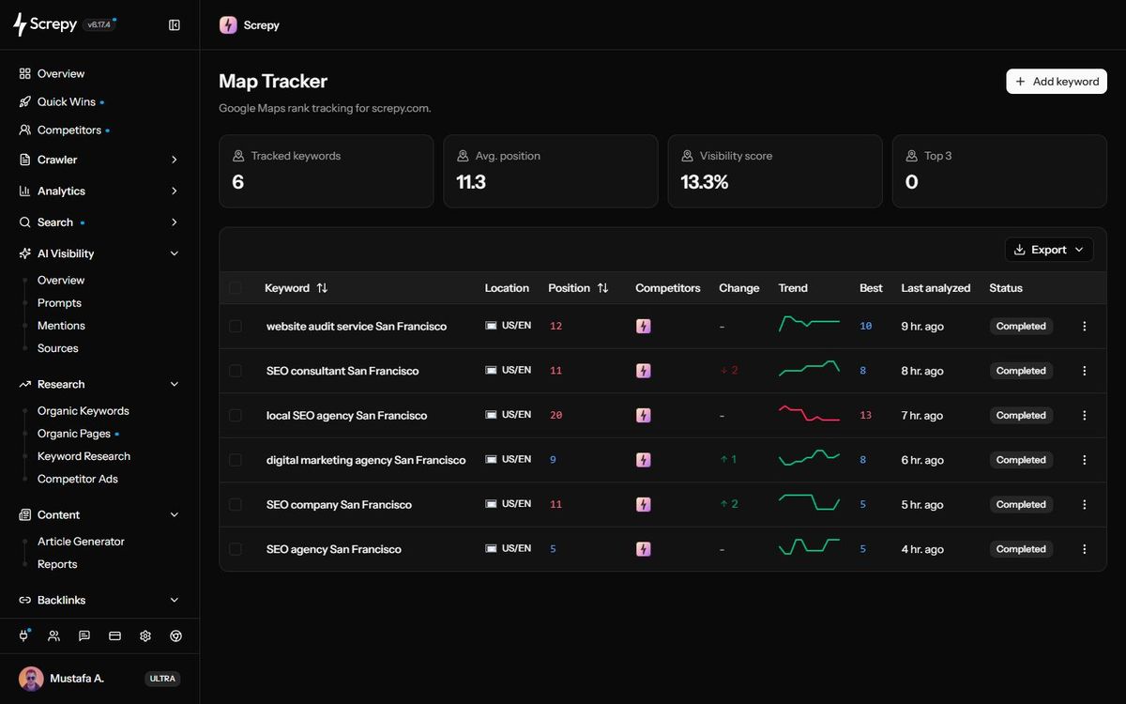The image size is (1126, 704).
Task: Open row menu for SEO agency San Francisco
Action: pyautogui.click(x=1085, y=549)
